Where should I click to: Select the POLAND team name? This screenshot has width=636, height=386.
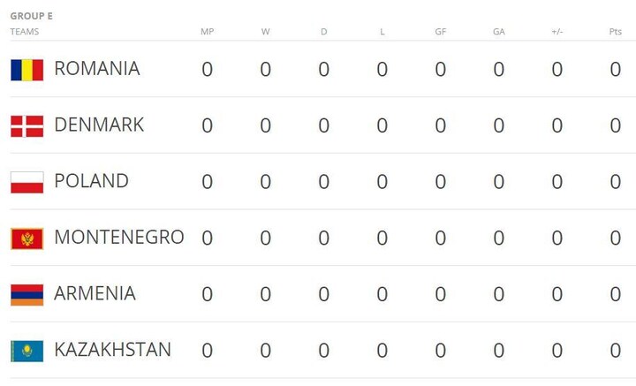pos(91,181)
